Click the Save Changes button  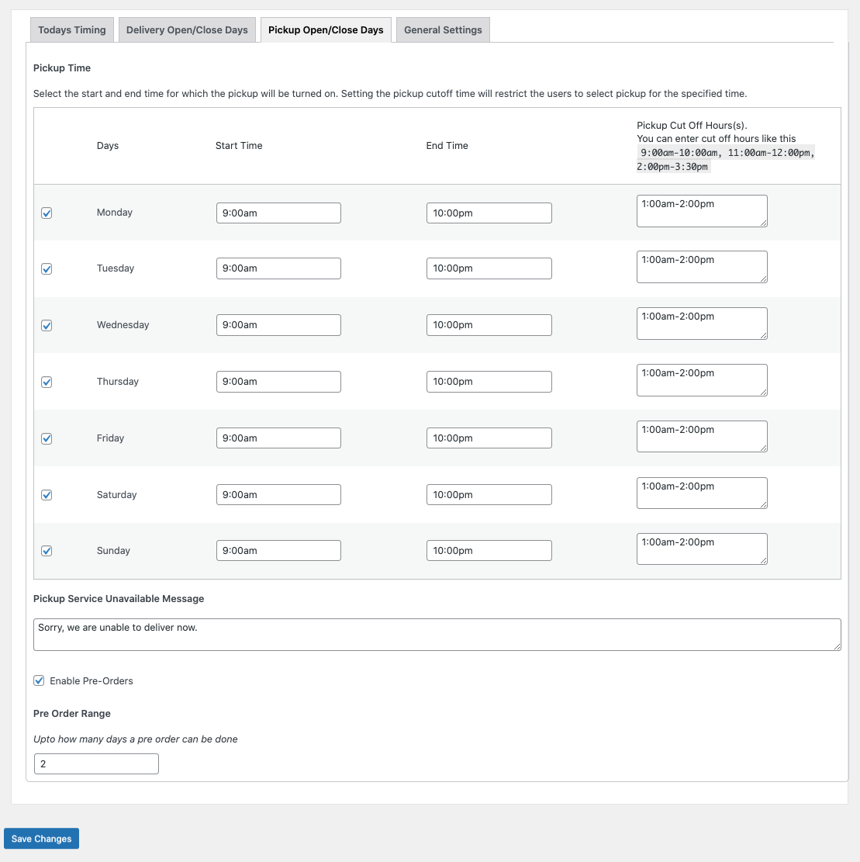click(41, 839)
